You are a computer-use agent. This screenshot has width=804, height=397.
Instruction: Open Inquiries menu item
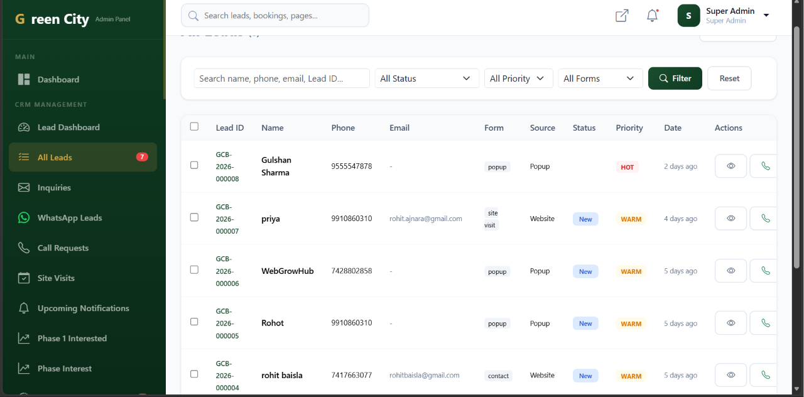point(82,187)
